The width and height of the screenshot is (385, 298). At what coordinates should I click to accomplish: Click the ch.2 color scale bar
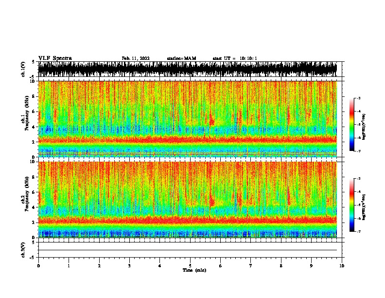pos(351,205)
